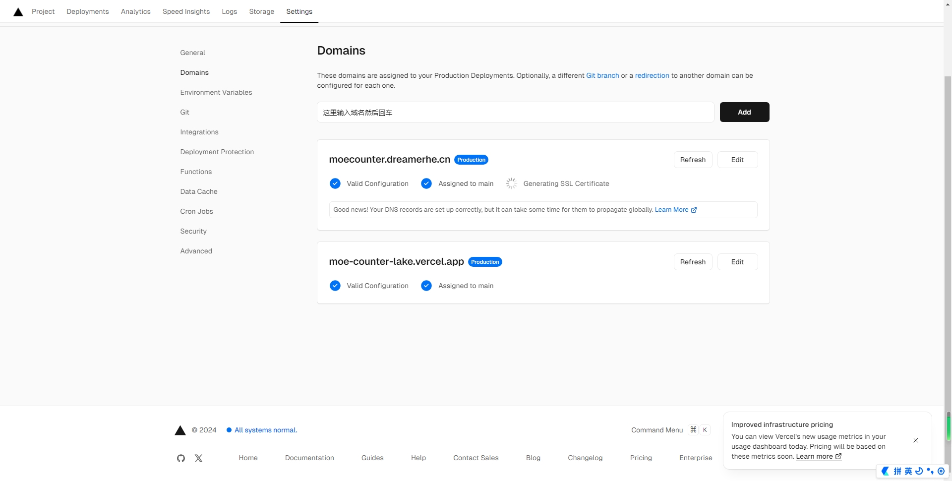This screenshot has height=481, width=952.
Task: Open Deployment Protection settings section
Action: coord(217,152)
